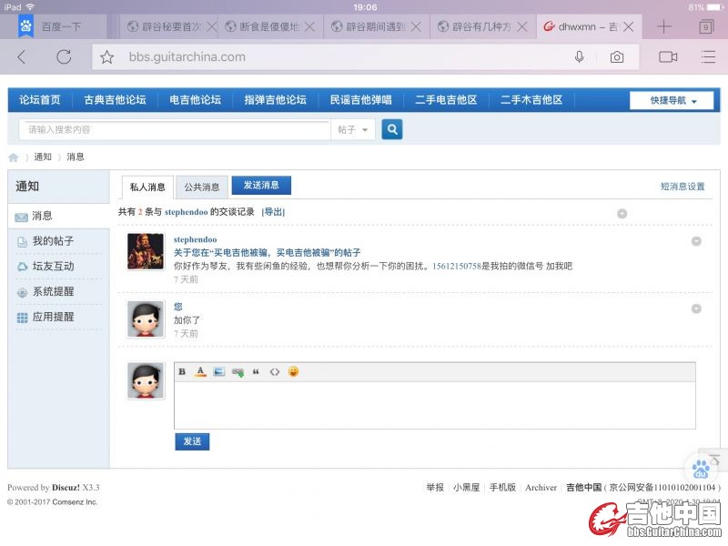The height and width of the screenshot is (546, 728).
Task: Reload the page with the refresh icon
Action: [64, 56]
